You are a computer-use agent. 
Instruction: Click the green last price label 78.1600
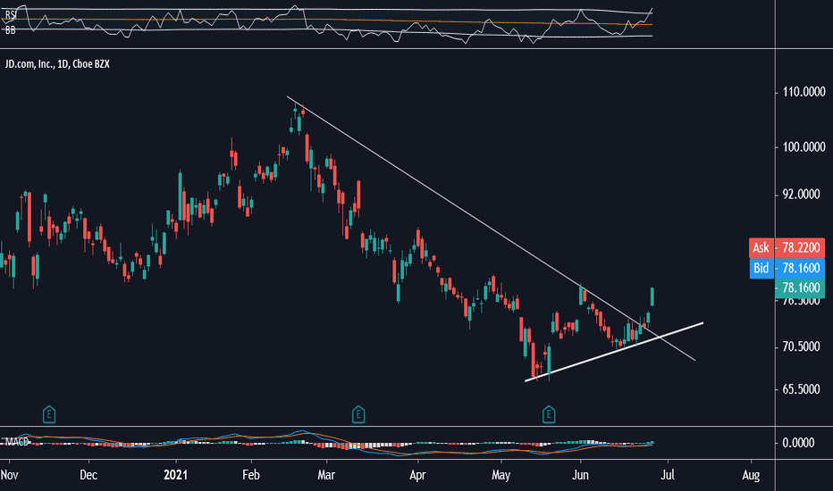point(800,287)
